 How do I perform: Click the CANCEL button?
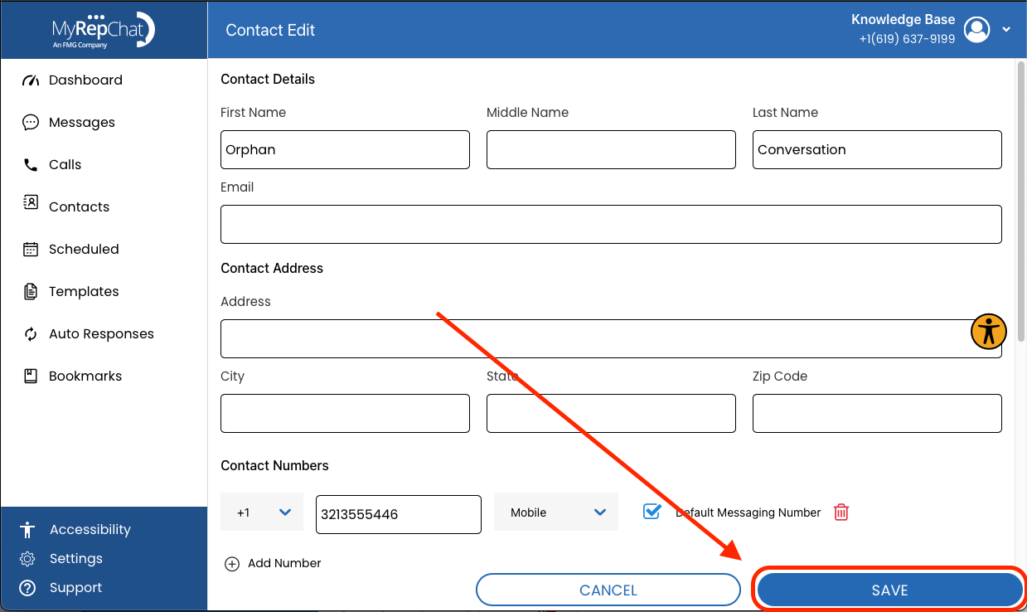(x=608, y=590)
